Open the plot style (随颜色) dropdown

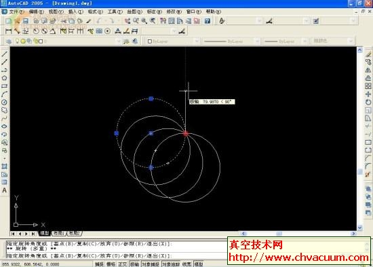pos(333,41)
